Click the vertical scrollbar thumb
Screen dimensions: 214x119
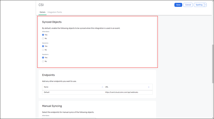212,64
